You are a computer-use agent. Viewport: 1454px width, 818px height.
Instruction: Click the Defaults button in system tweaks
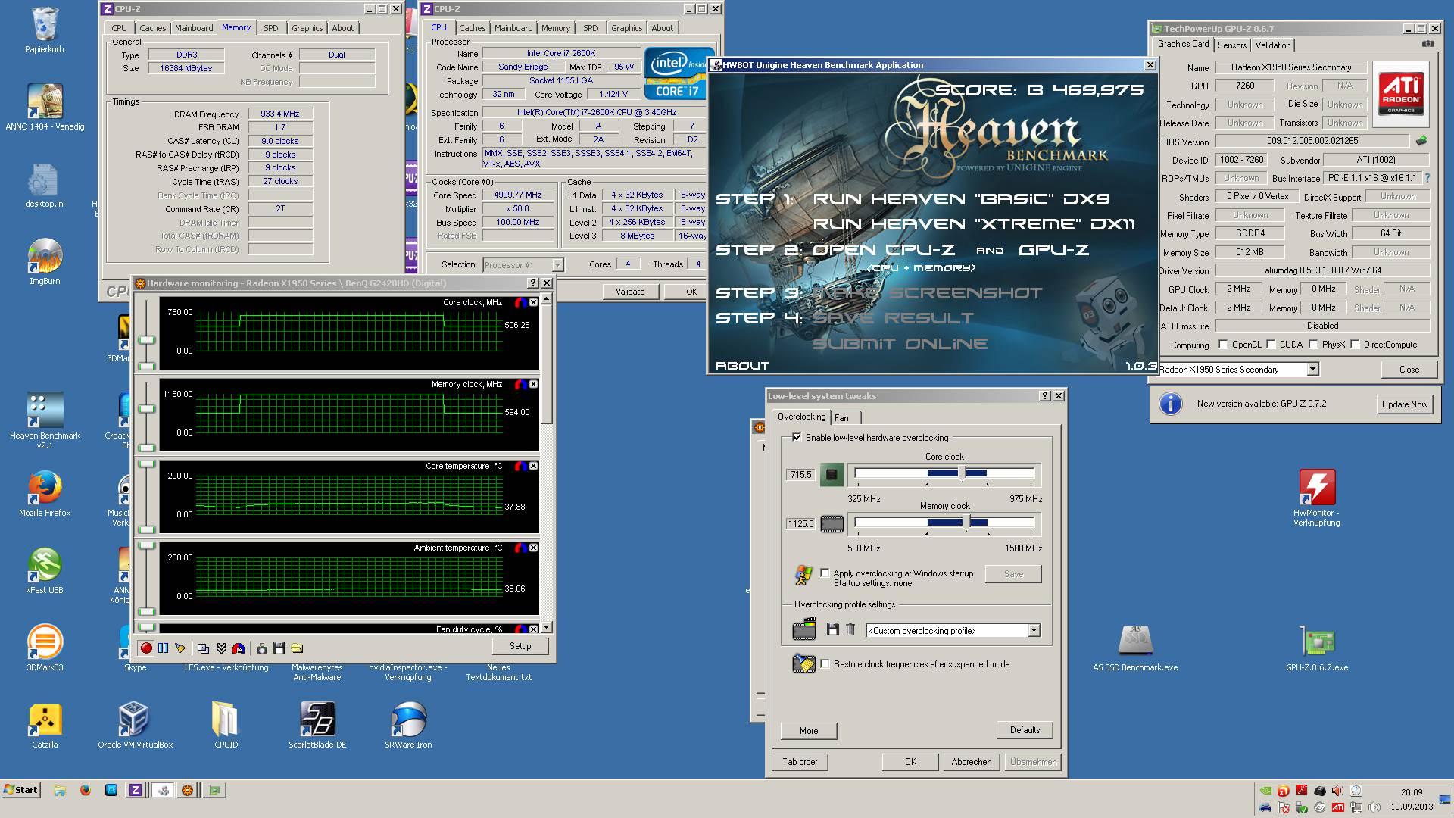point(1025,730)
